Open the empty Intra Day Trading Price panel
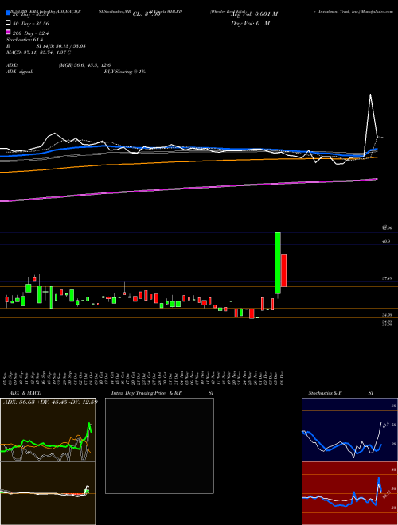 click(x=159, y=445)
